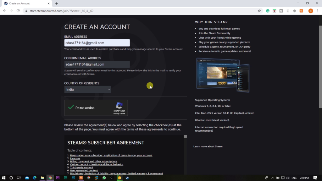This screenshot has height=181, width=322.
Task: Open the grey 'fb' extension icon
Action: tap(281, 11)
